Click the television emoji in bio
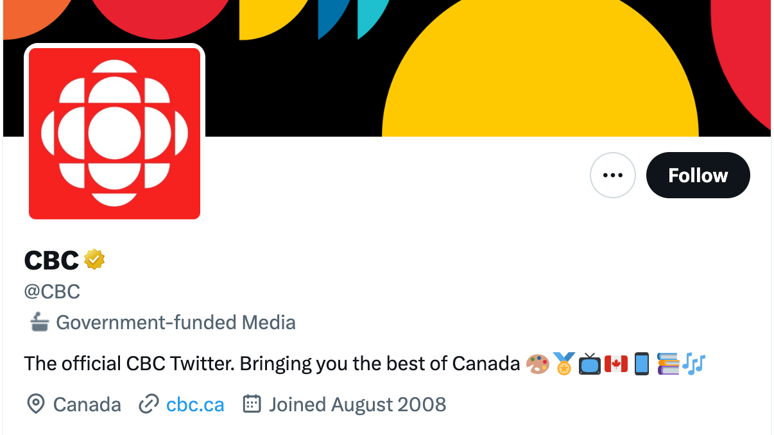This screenshot has height=435, width=774. [x=590, y=364]
